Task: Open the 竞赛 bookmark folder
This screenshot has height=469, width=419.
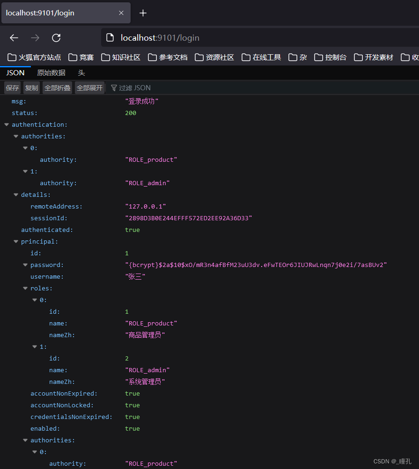Action: tap(81, 57)
